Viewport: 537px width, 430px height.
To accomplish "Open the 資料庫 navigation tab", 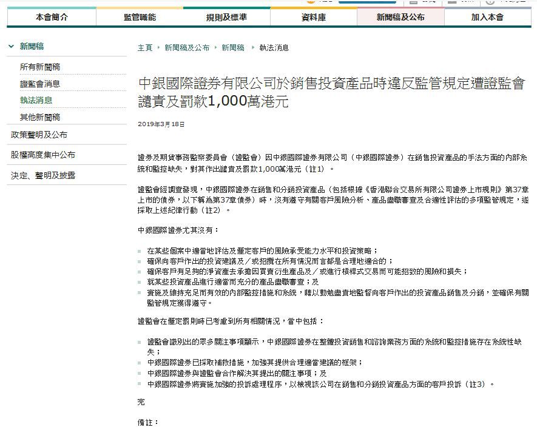I will tap(314, 17).
